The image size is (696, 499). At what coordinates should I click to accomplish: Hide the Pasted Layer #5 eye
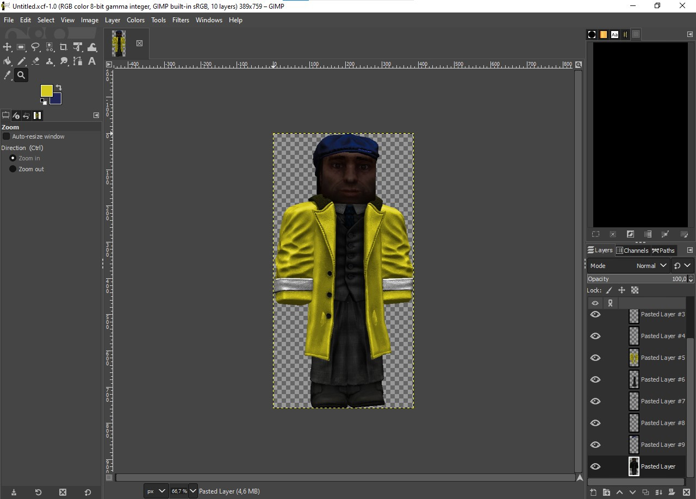(595, 358)
